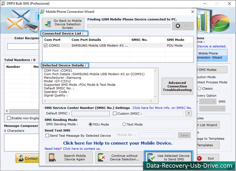Click PDU Mode cell in device list

click(x=174, y=45)
